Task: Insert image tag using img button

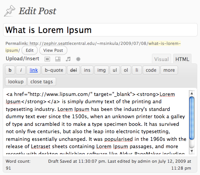Action: tap(102, 70)
